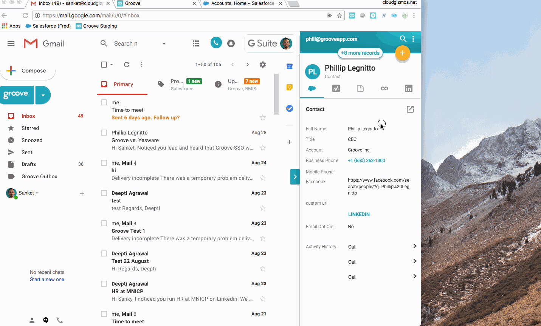This screenshot has width=541, height=326.
Task: Open contact in Salesforce external link
Action: point(410,109)
